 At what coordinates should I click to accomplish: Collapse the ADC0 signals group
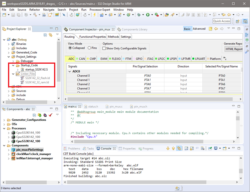pyautogui.click(x=70, y=71)
